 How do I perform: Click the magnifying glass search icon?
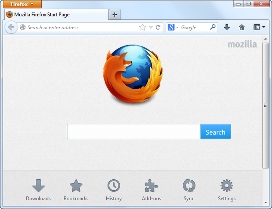pos(213,27)
